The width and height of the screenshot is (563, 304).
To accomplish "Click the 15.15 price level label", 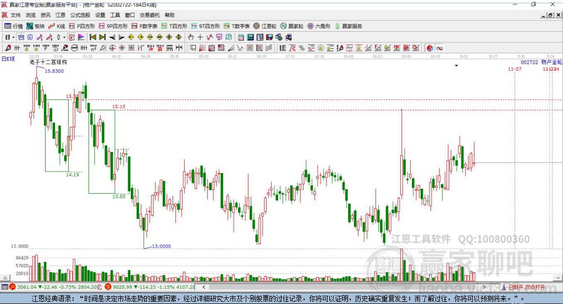I will pyautogui.click(x=119, y=106).
